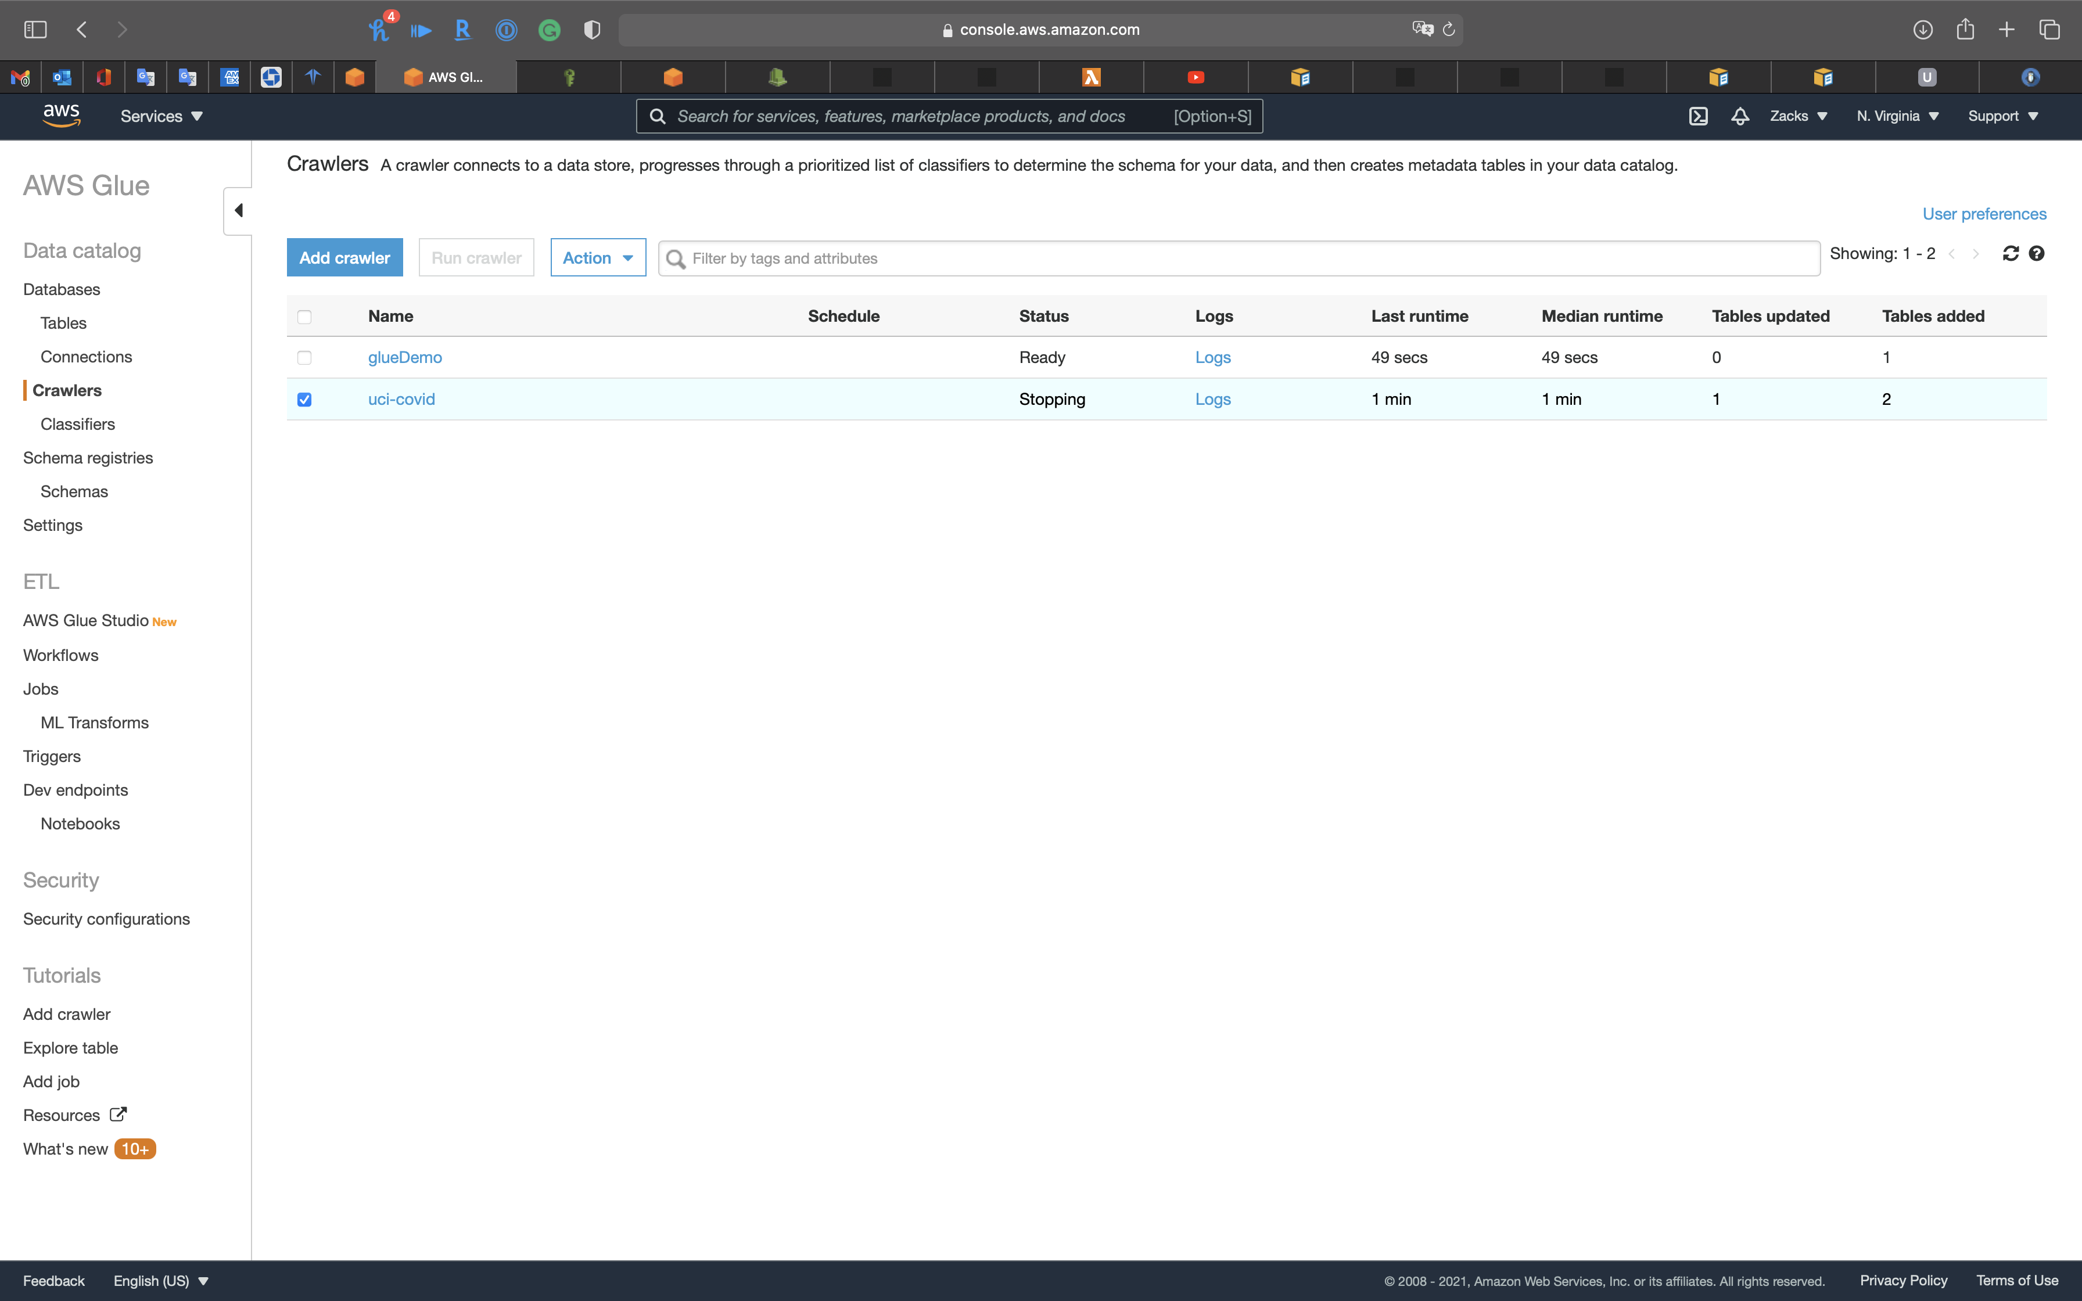Toggle the select-all crawlers checkbox
The height and width of the screenshot is (1301, 2082).
[304, 317]
